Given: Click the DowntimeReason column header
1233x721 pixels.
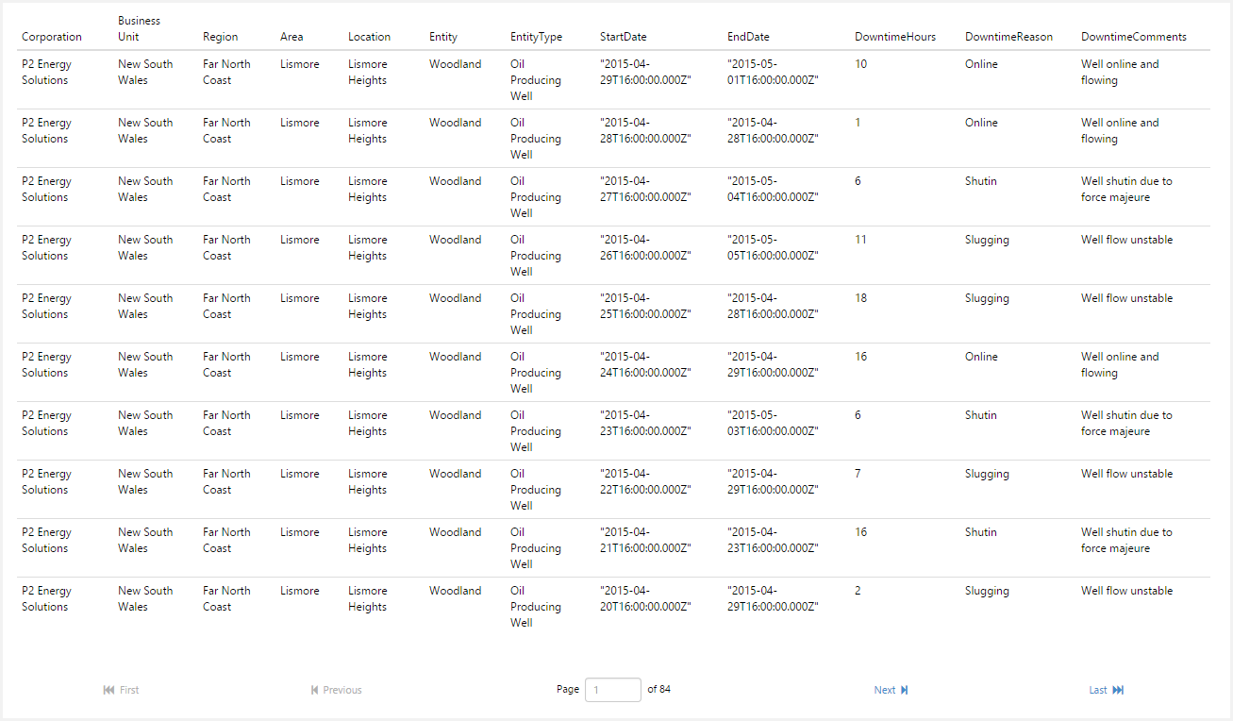Looking at the screenshot, I should pyautogui.click(x=1008, y=37).
